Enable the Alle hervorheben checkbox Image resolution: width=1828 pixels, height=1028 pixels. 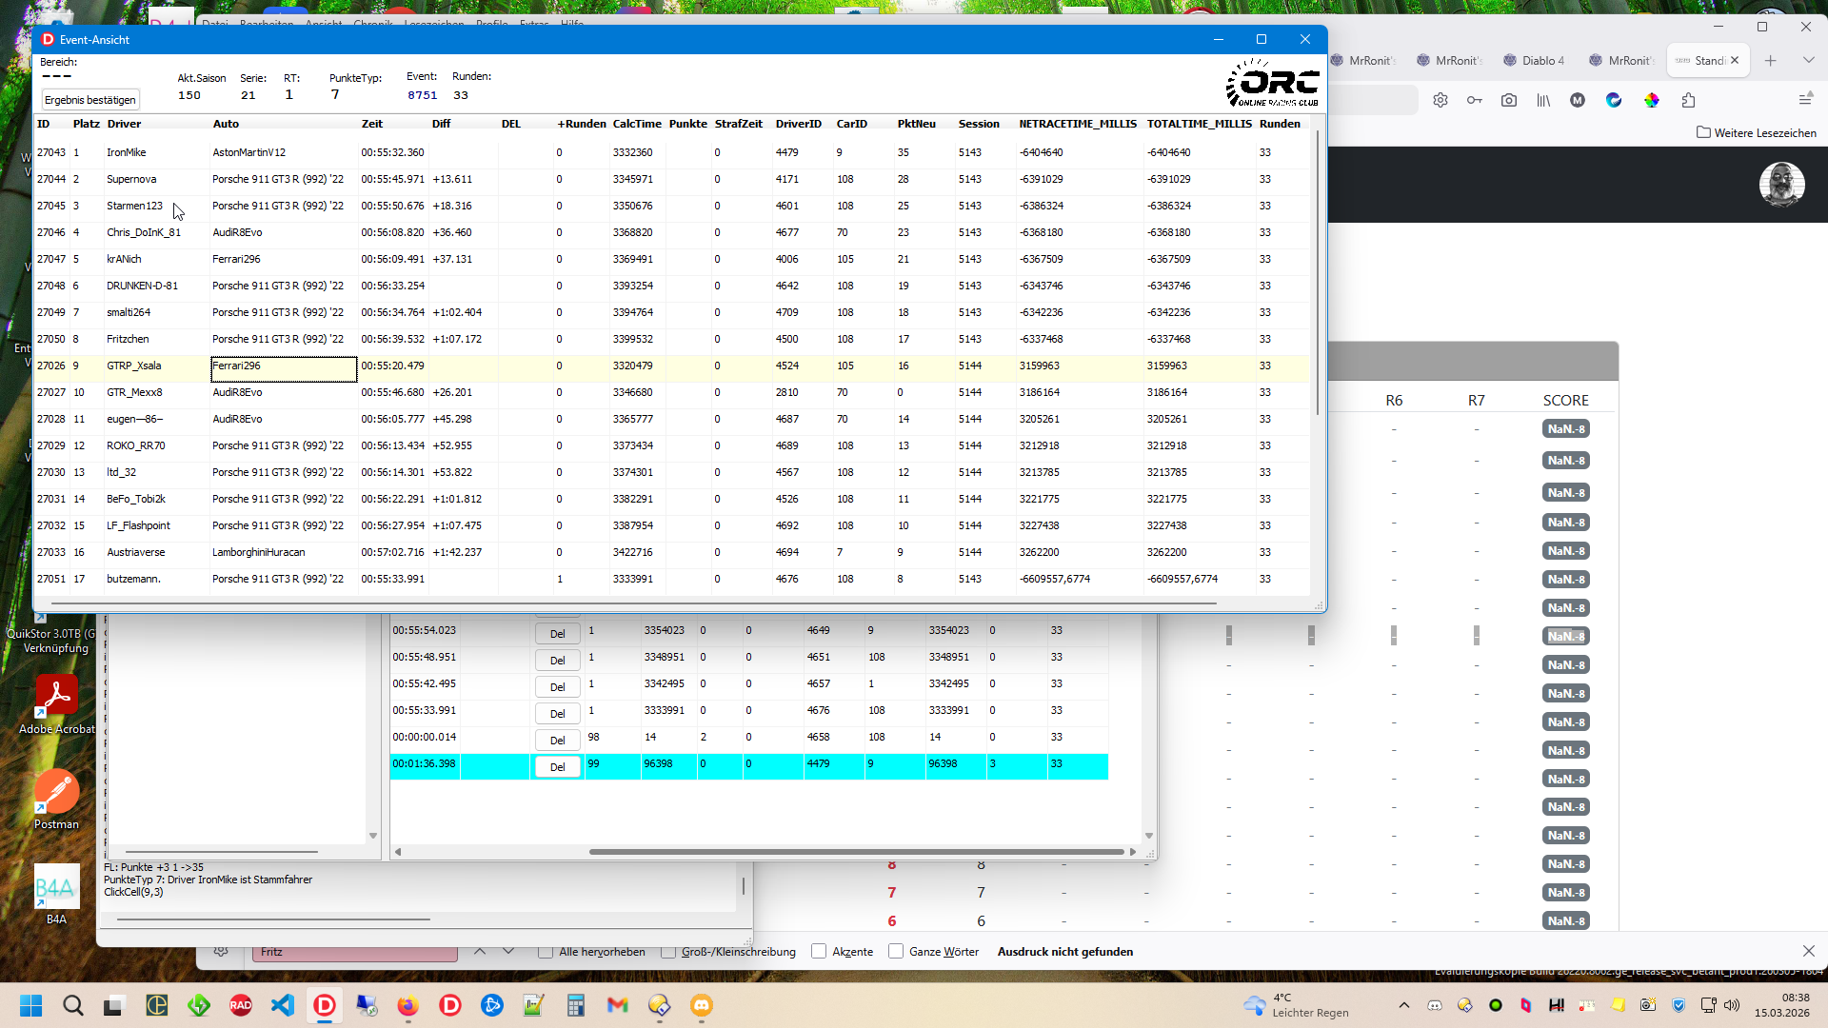(546, 952)
